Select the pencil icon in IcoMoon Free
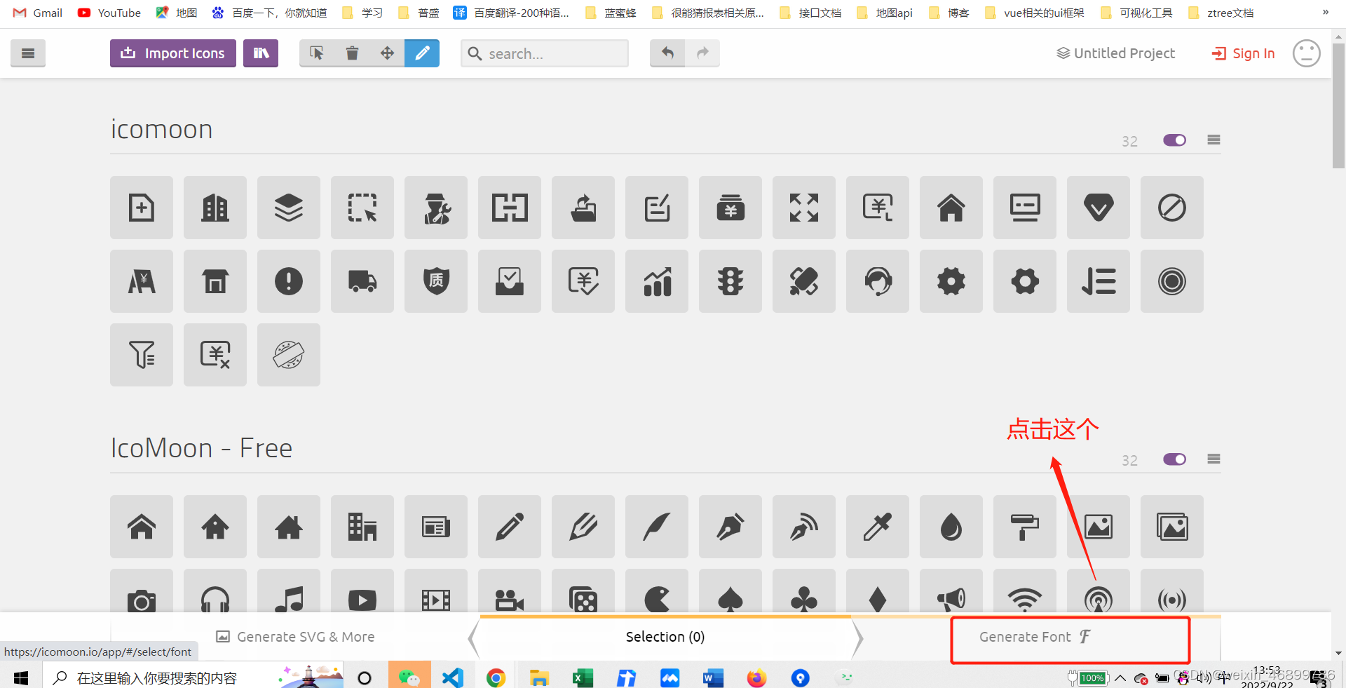This screenshot has width=1346, height=688. pyautogui.click(x=510, y=527)
